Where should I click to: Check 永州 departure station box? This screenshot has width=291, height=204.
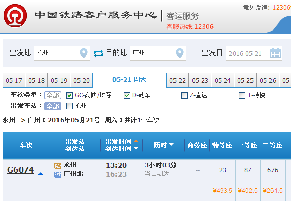(x=69, y=106)
